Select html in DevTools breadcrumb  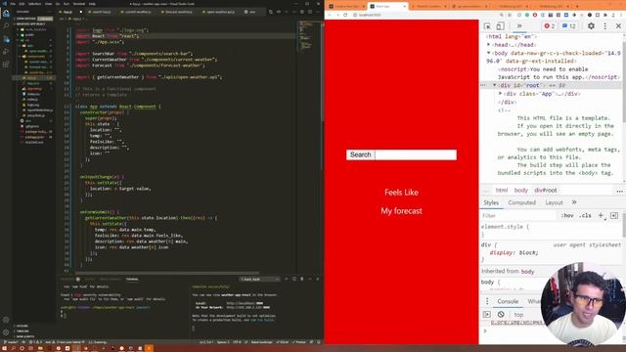[502, 191]
